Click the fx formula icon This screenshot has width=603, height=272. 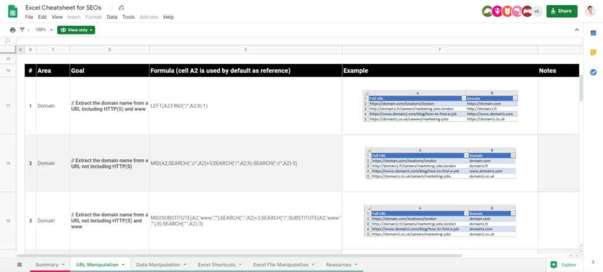pos(8,41)
